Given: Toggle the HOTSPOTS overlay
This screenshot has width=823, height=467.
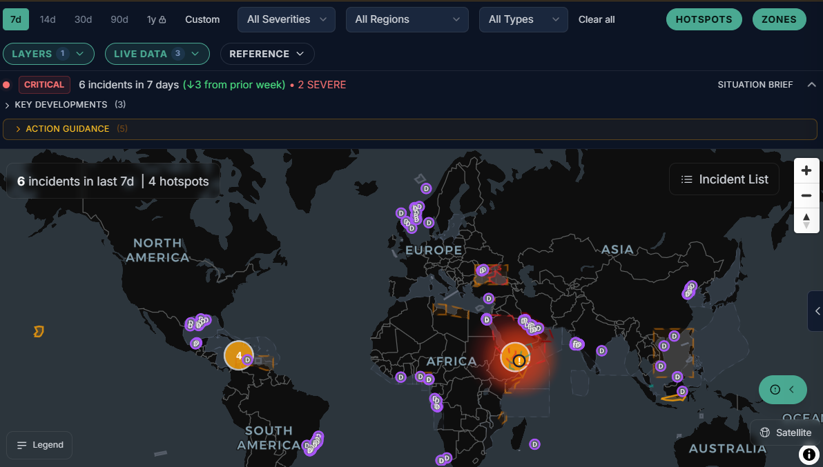Looking at the screenshot, I should pos(704,19).
